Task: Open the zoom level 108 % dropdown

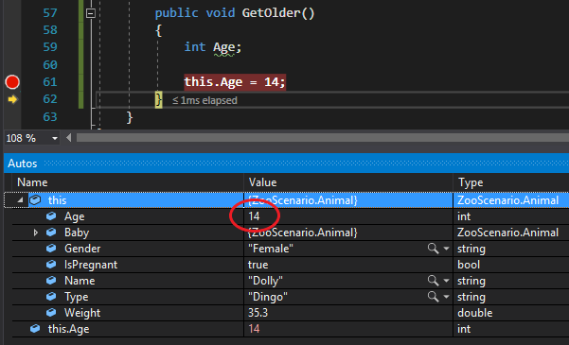Action: 54,138
